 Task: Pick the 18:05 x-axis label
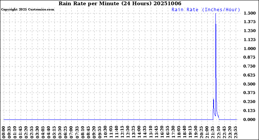click(179, 133)
